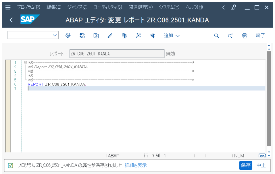Click the NUM status bar indicator
275x174 pixels.
click(239, 156)
